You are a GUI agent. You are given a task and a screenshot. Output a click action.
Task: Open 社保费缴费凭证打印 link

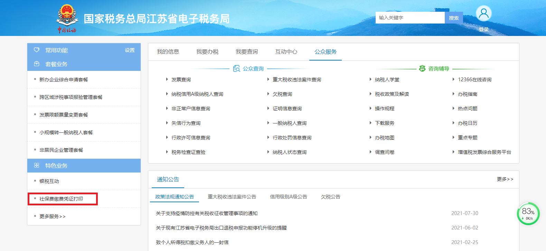[61, 199]
